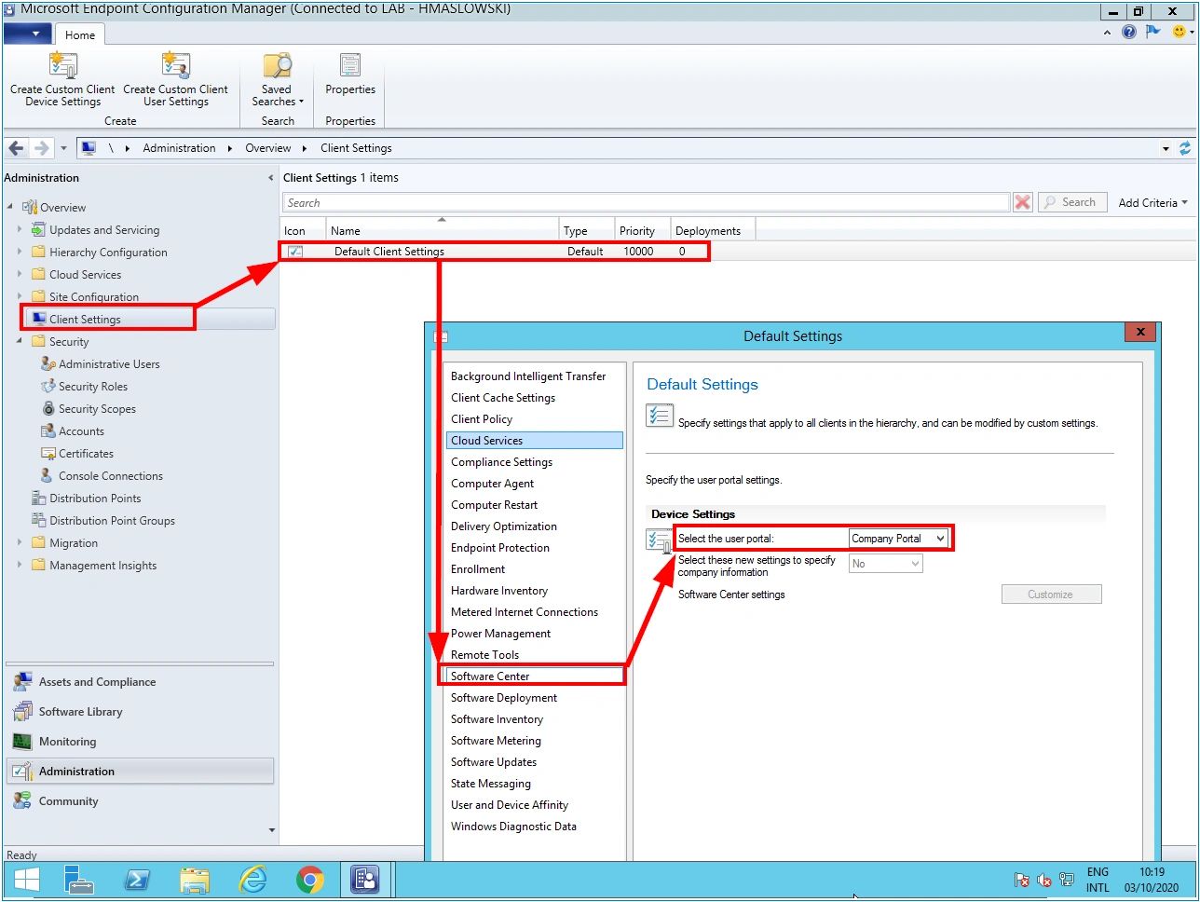Click Create Custom Client User Settings icon
Screen dimensions: 1200x902
point(175,65)
